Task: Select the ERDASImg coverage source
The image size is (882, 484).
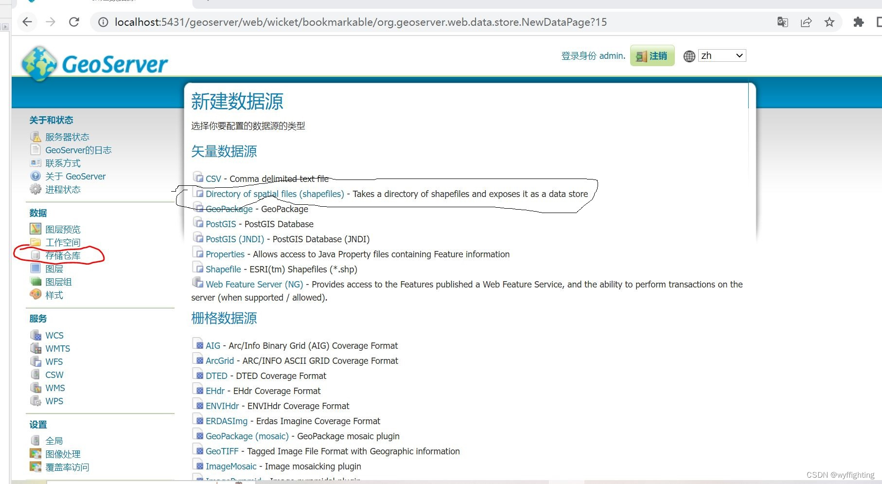Action: 227,421
